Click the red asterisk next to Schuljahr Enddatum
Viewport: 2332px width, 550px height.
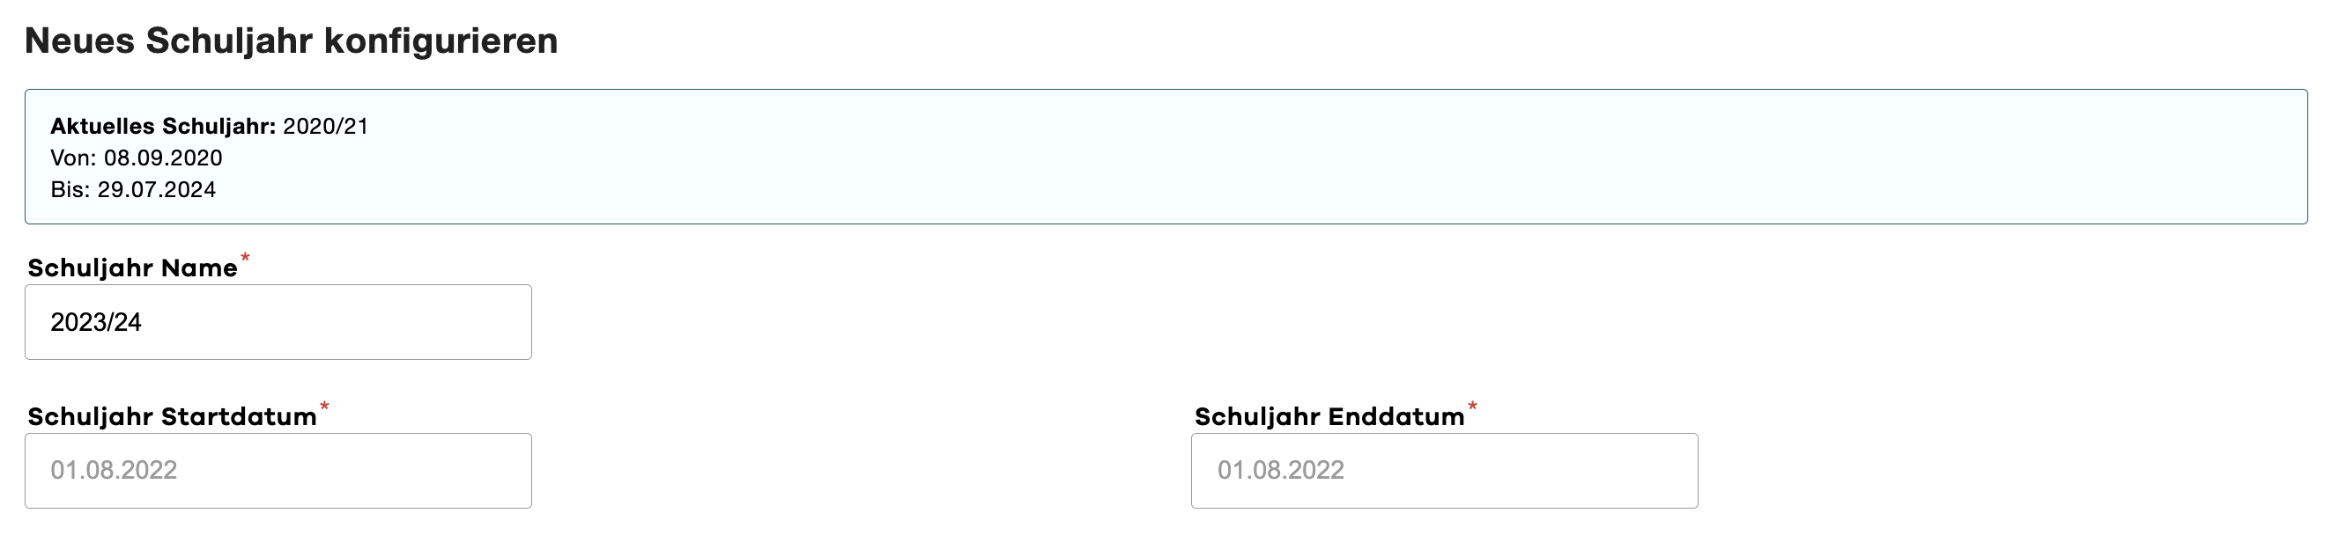[x=1474, y=407]
